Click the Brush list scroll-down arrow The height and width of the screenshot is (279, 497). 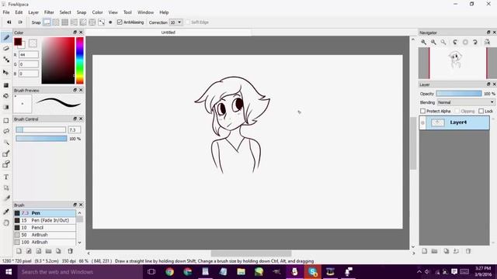tap(79, 243)
